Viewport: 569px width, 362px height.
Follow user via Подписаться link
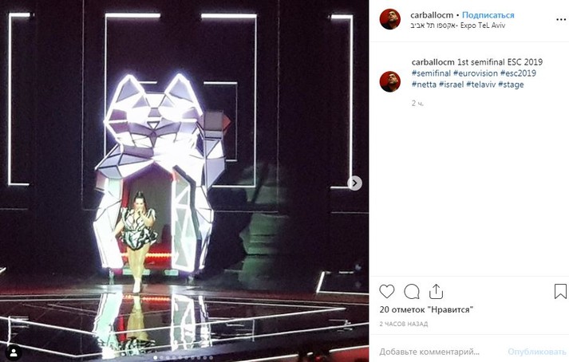point(488,15)
